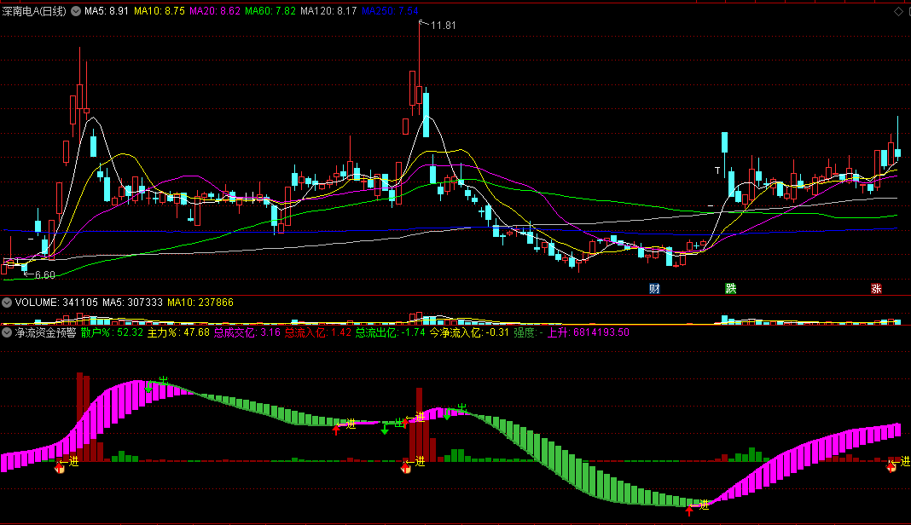Image resolution: width=911 pixels, height=525 pixels.
Task: Click the 净流资金预警 indicator name
Action: (x=45, y=332)
